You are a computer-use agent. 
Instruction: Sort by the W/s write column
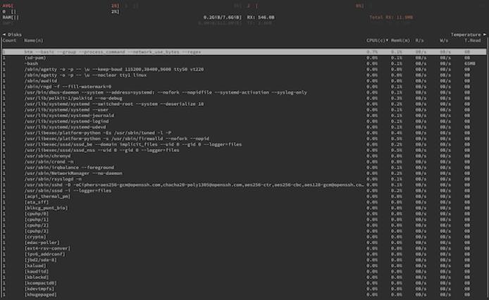(x=444, y=40)
